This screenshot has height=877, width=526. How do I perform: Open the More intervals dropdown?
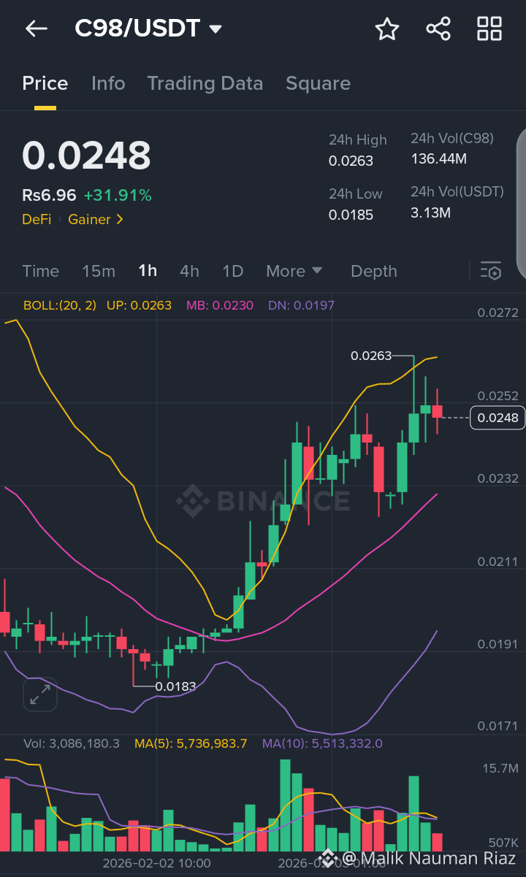click(x=294, y=271)
